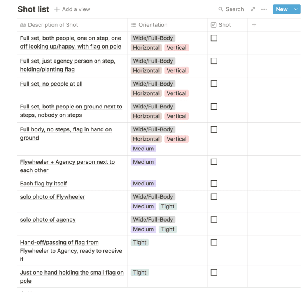This screenshot has height=292, width=305.
Task: Click the pink Vertical tag in the first row
Action: click(176, 48)
